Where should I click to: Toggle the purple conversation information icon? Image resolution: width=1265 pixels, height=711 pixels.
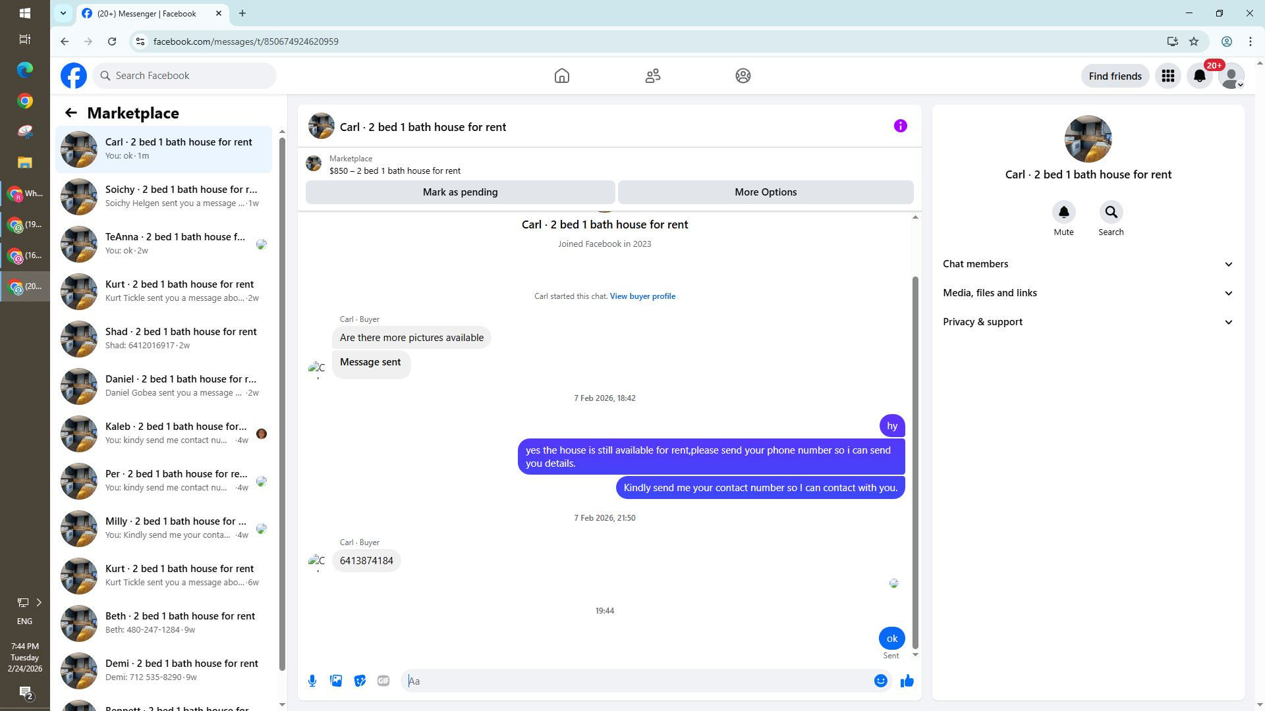900,126
